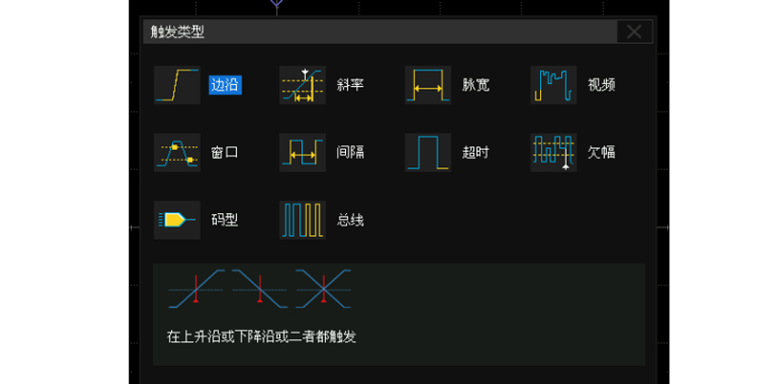Click the trigger position marker at top
Image resolution: width=769 pixels, height=384 pixels.
(277, 5)
